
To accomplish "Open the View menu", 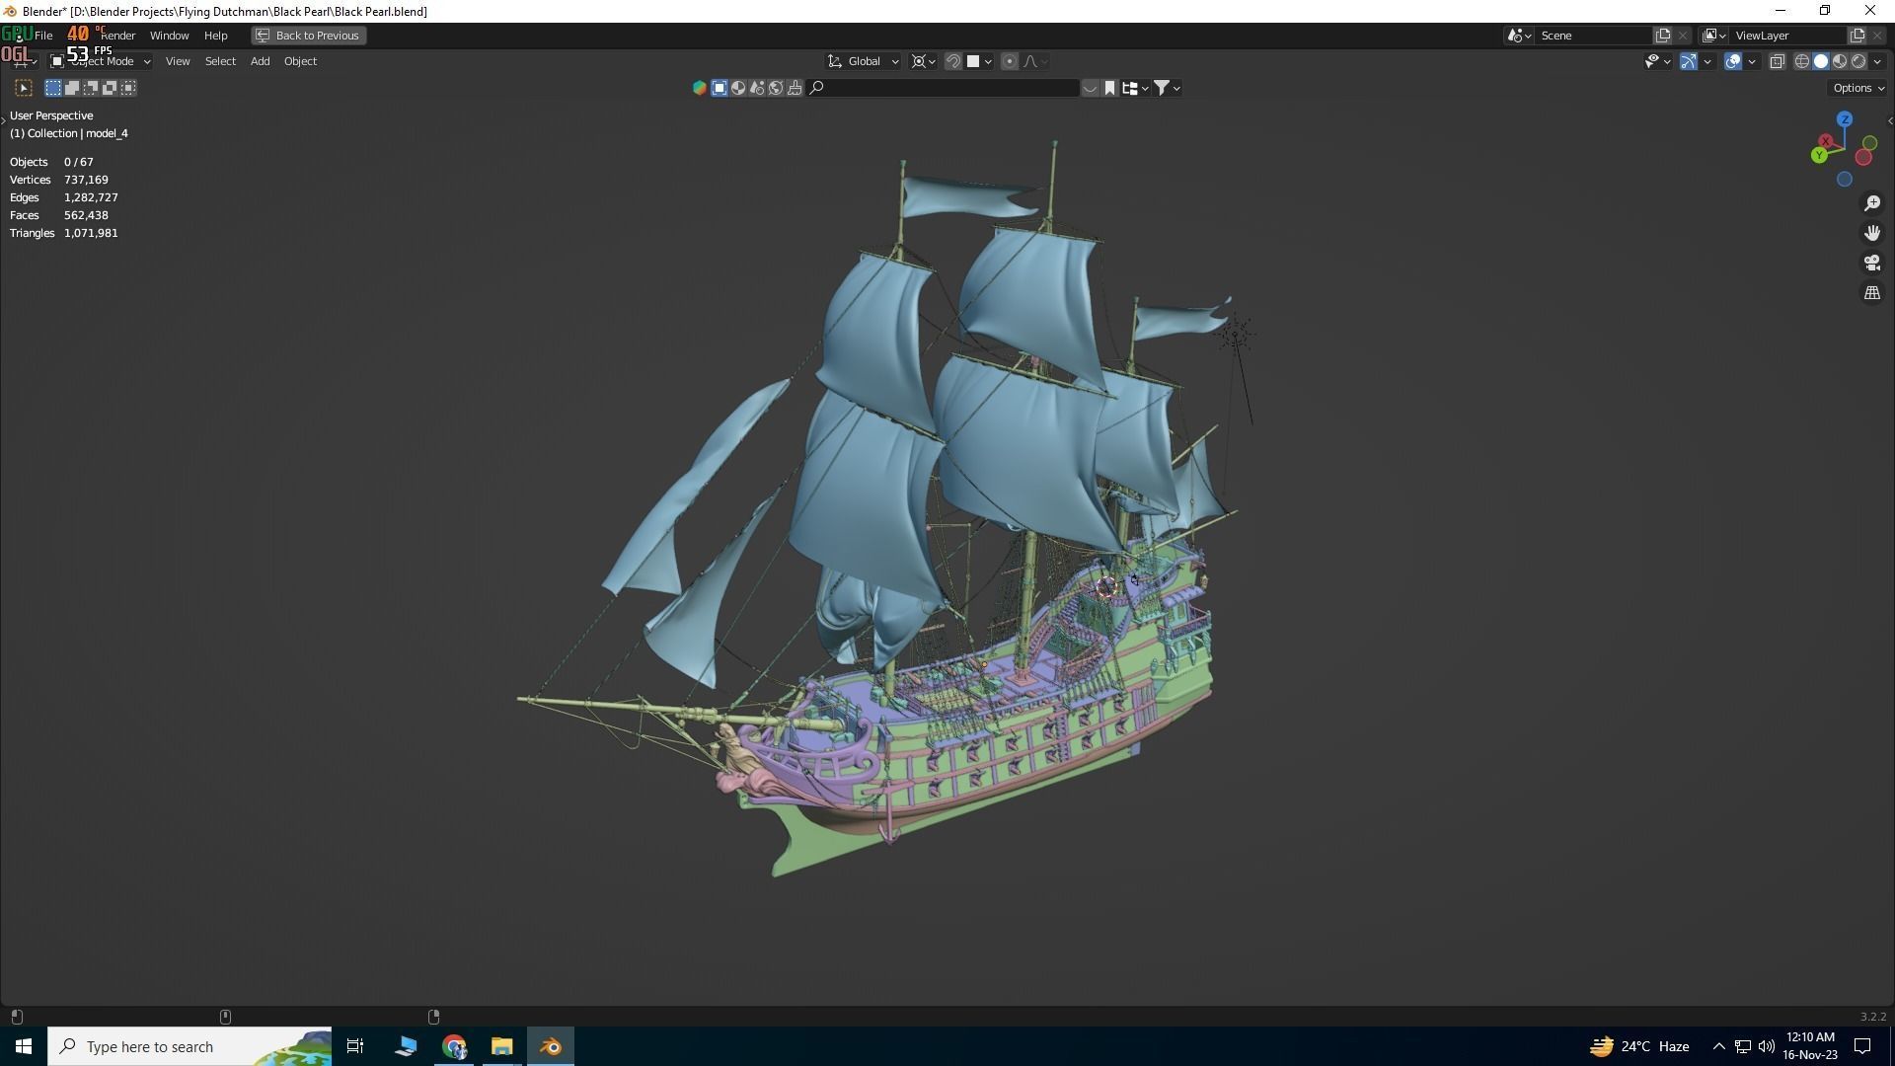I will pos(178,61).
